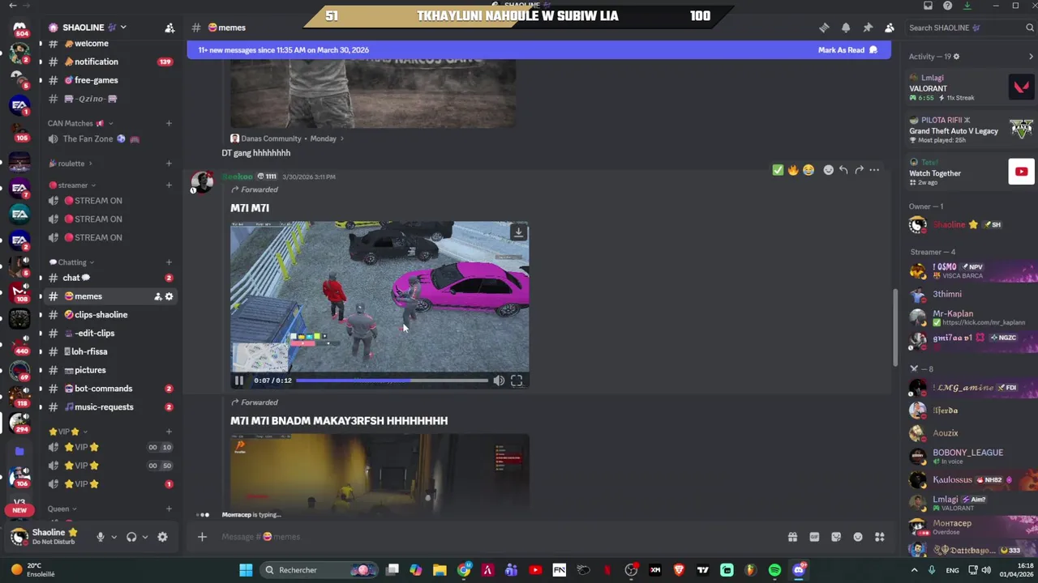This screenshot has width=1038, height=583.
Task: Pause the M7I M7I video
Action: coord(239,381)
